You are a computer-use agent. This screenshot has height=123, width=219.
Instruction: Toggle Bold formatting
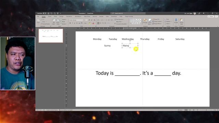click(x=70, y=23)
